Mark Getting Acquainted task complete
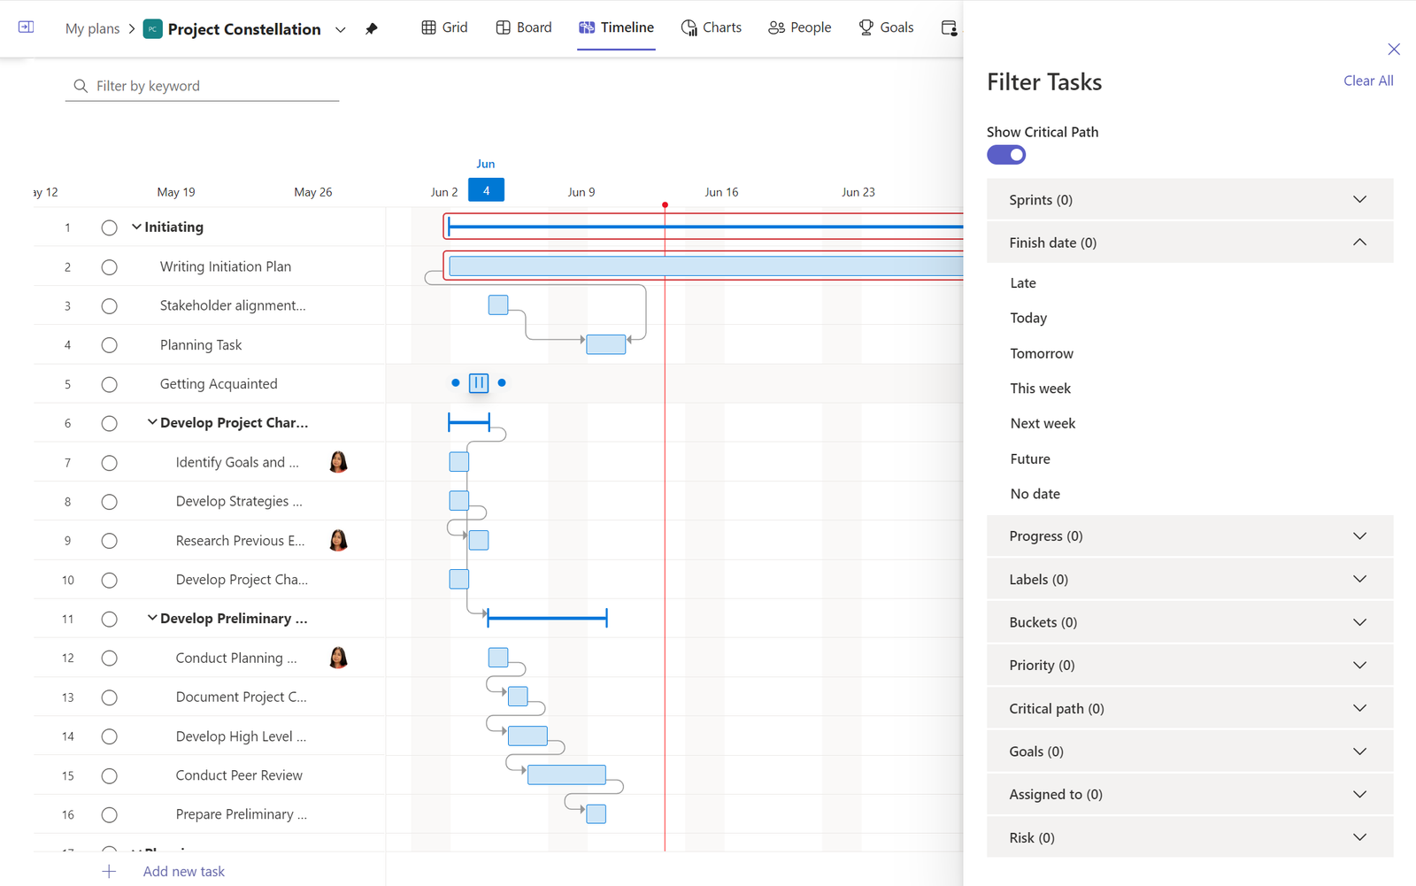Screen dimensions: 1416x886 109,384
